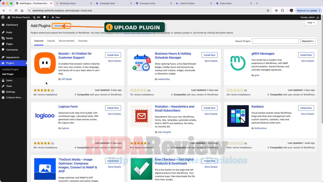The image size is (323, 182).
Task: Click the browser back arrow
Action: coord(4,10)
